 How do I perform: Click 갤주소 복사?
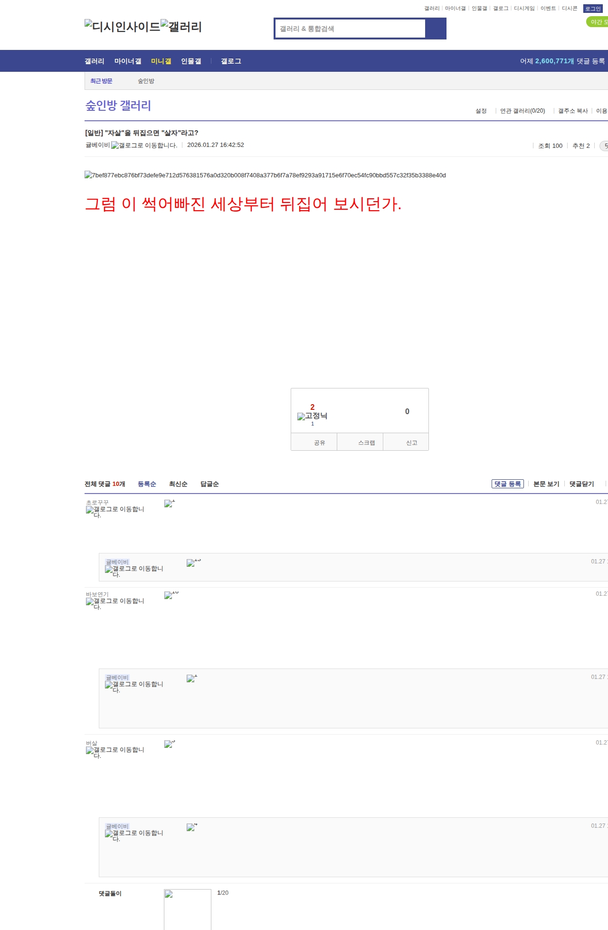click(573, 111)
